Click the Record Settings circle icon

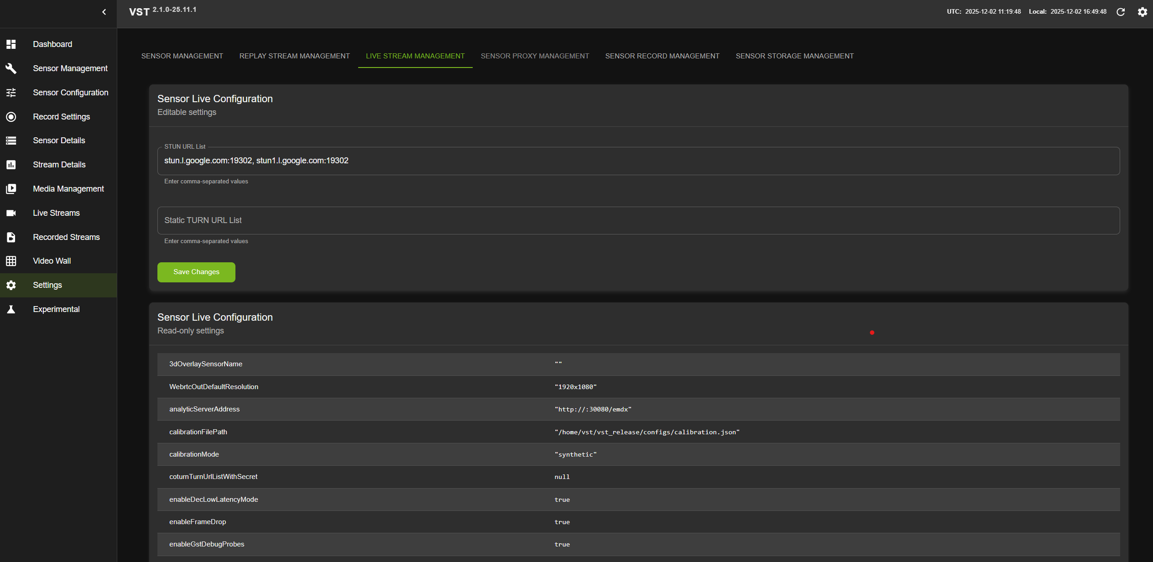tap(11, 117)
